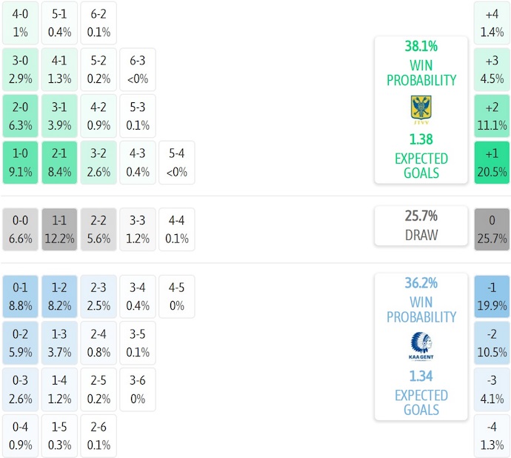The image size is (511, 458).
Task: Click the 25.7% DRAW summary box
Action: [421, 226]
